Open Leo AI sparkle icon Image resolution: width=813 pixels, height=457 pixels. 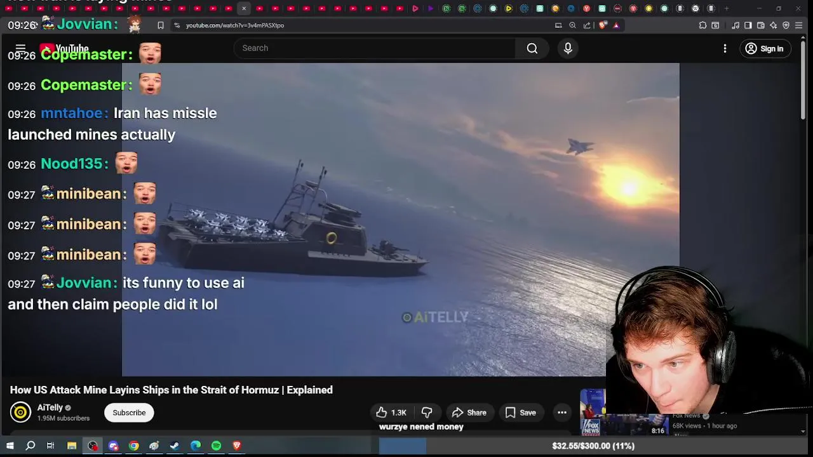pos(773,25)
